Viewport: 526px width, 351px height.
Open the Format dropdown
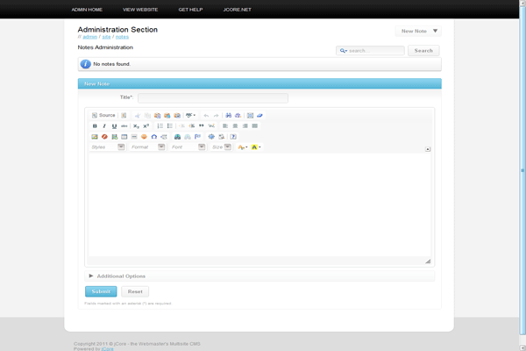click(147, 147)
